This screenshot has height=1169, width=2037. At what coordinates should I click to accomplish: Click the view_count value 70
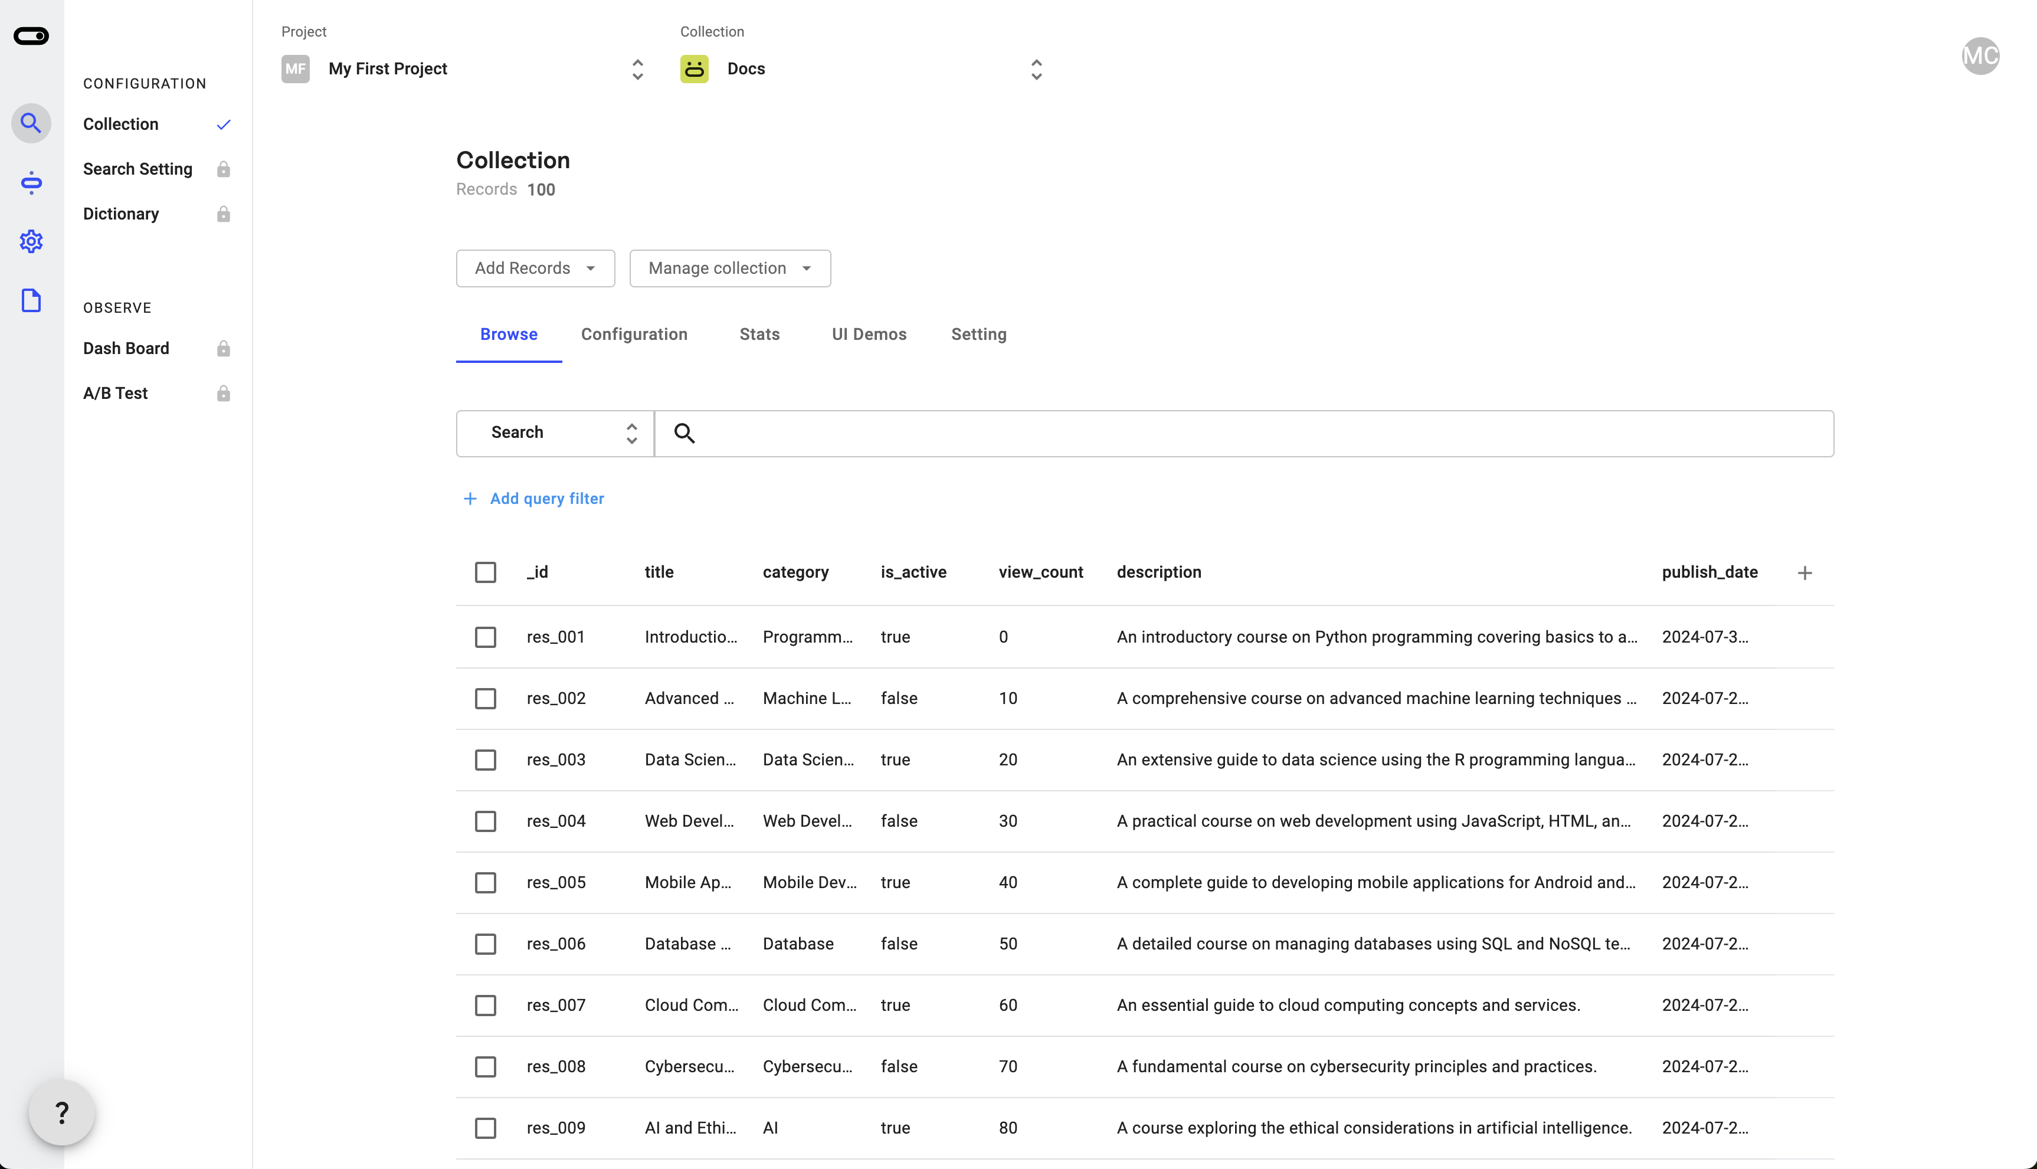click(1008, 1067)
